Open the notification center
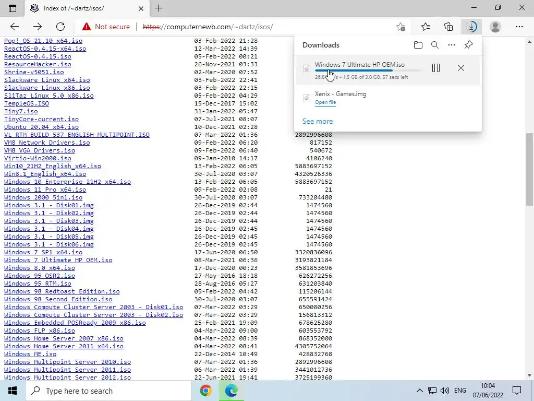This screenshot has width=534, height=401. click(517, 391)
